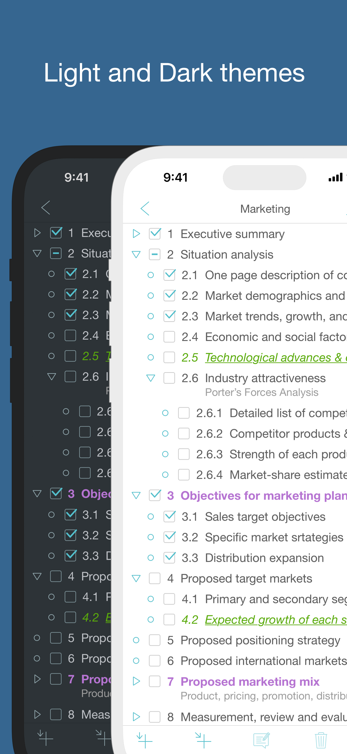Click bullet beside 2.4 Economic and social
347x754 pixels.
coord(151,337)
